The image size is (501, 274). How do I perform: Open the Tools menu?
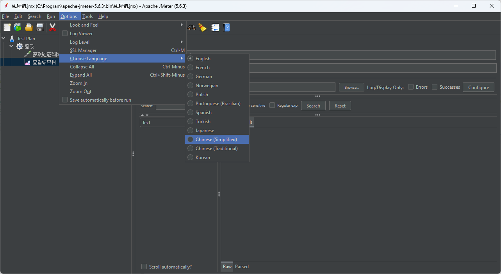[88, 16]
